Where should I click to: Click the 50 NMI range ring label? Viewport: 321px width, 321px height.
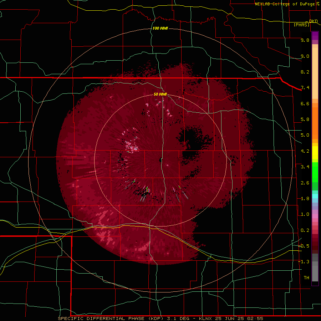coord(160,94)
